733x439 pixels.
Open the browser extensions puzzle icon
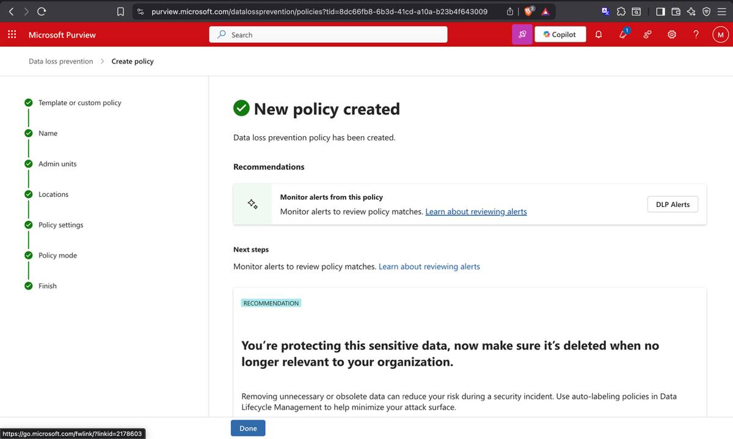coord(621,11)
